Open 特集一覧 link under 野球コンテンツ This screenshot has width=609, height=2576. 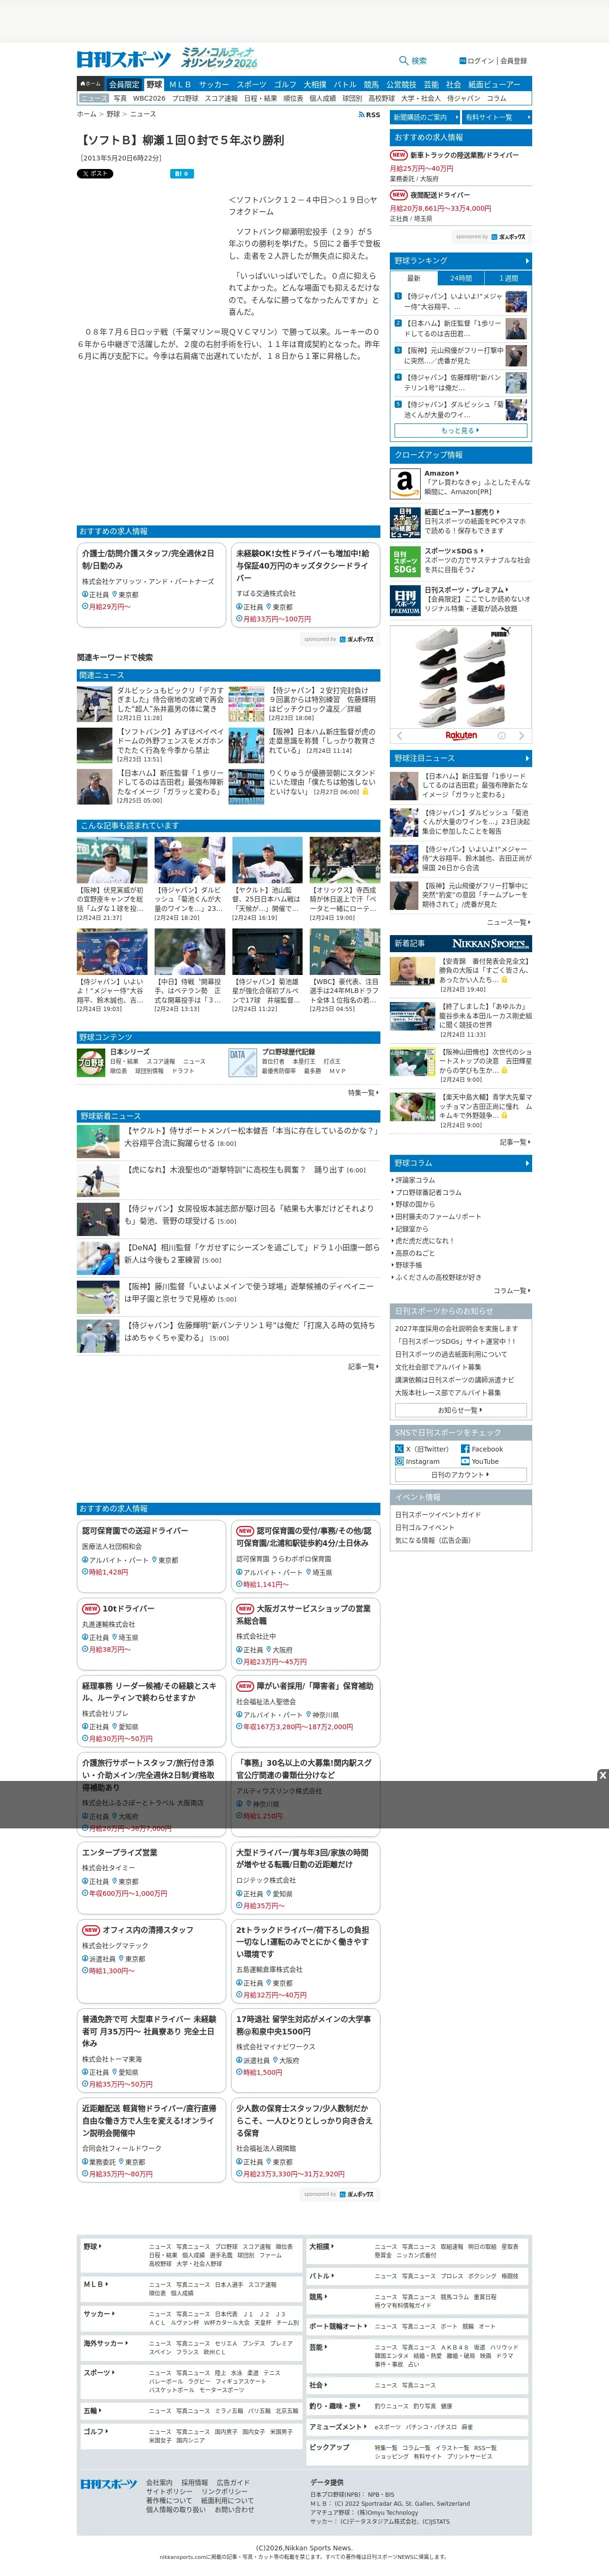tap(362, 1093)
